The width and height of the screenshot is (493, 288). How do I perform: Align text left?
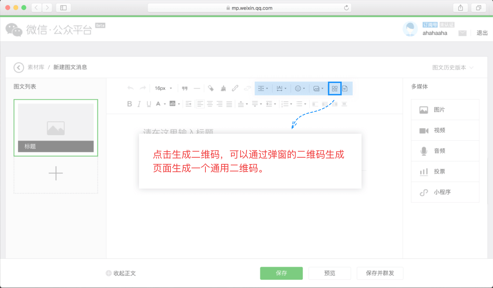point(200,104)
